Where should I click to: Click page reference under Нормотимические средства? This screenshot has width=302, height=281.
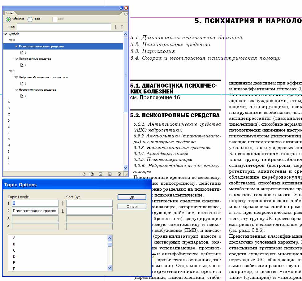[23, 96]
